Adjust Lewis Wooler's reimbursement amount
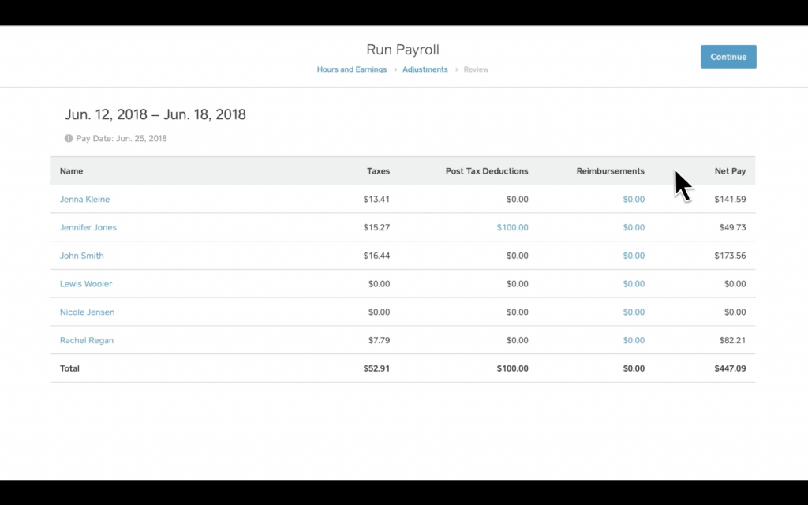The height and width of the screenshot is (505, 808). tap(634, 283)
